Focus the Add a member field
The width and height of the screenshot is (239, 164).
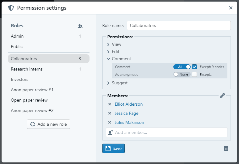pos(166,132)
